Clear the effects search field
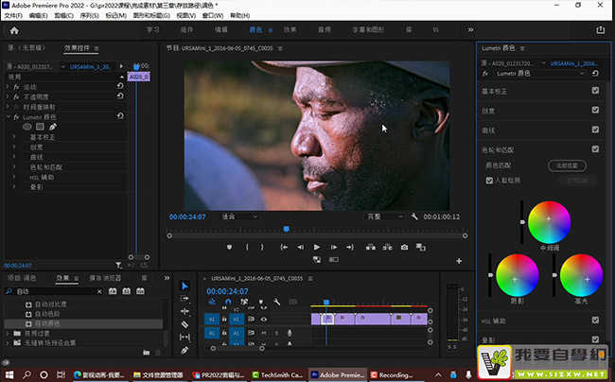 99,291
